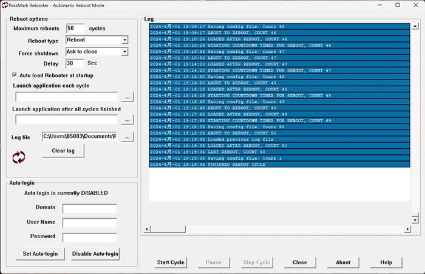The height and width of the screenshot is (274, 425).
Task: Click the Clear log button
Action: click(x=63, y=151)
